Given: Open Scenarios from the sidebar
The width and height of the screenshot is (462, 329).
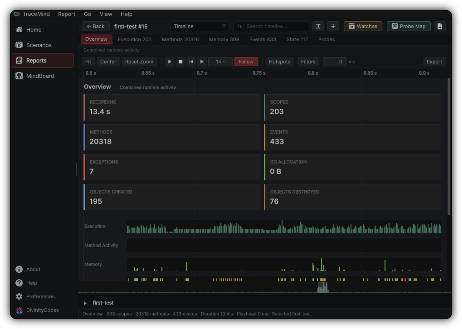Looking at the screenshot, I should pyautogui.click(x=42, y=45).
